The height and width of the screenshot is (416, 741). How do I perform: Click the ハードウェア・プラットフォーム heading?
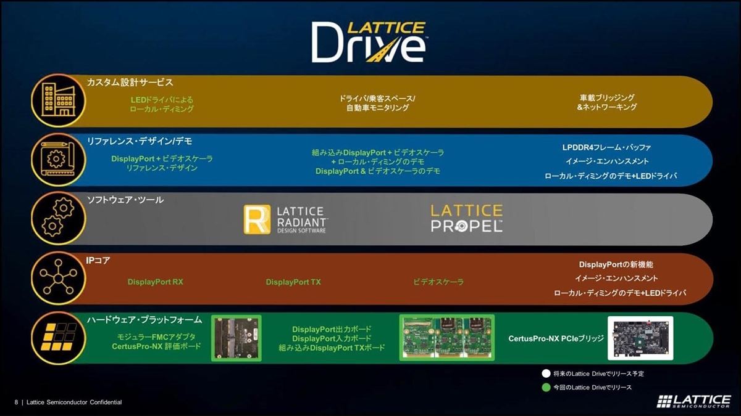(x=144, y=320)
